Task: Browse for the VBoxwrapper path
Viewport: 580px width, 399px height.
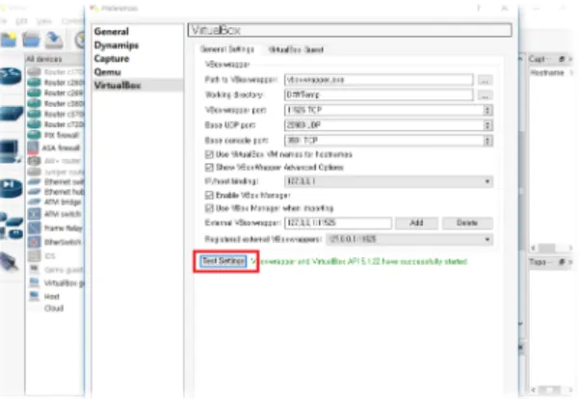Action: (x=485, y=80)
